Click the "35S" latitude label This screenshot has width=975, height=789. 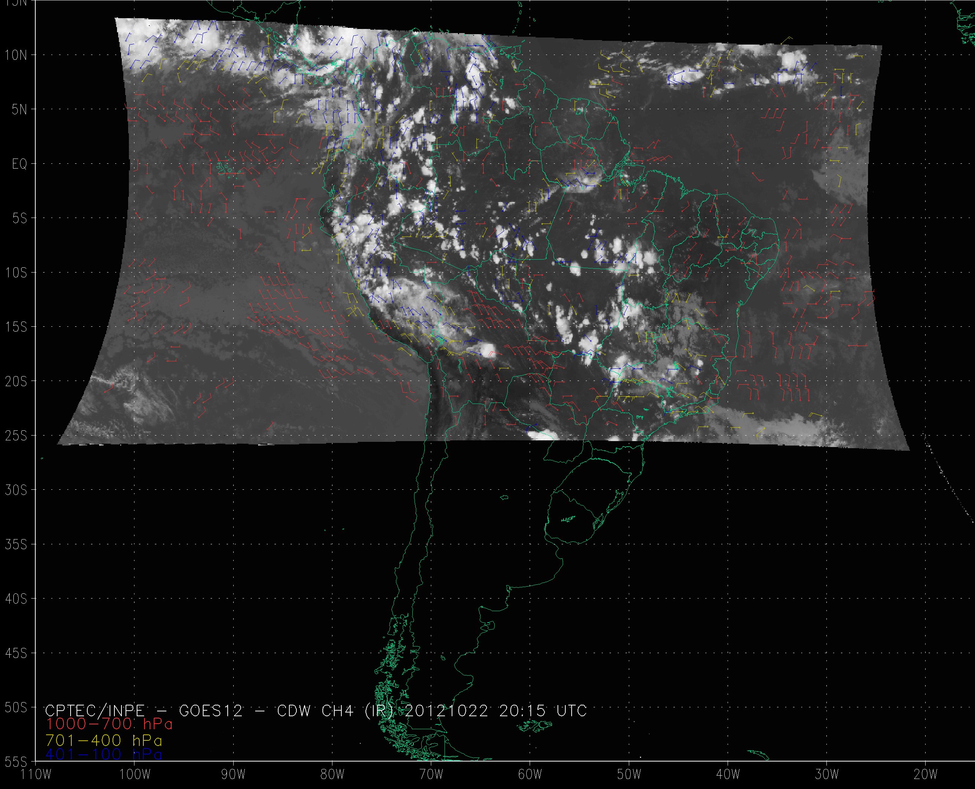pos(16,544)
